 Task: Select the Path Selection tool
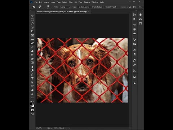tap(32, 82)
